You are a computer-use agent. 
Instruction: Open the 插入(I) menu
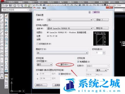click(41, 2)
